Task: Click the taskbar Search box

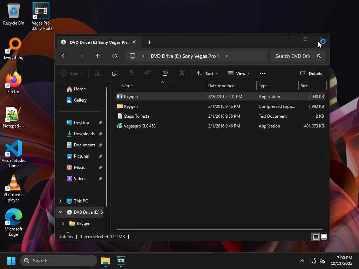Action: click(59, 261)
